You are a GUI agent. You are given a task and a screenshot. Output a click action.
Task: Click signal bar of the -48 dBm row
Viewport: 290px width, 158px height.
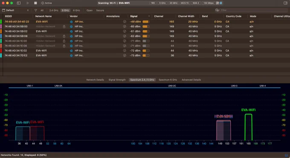[x=146, y=22]
